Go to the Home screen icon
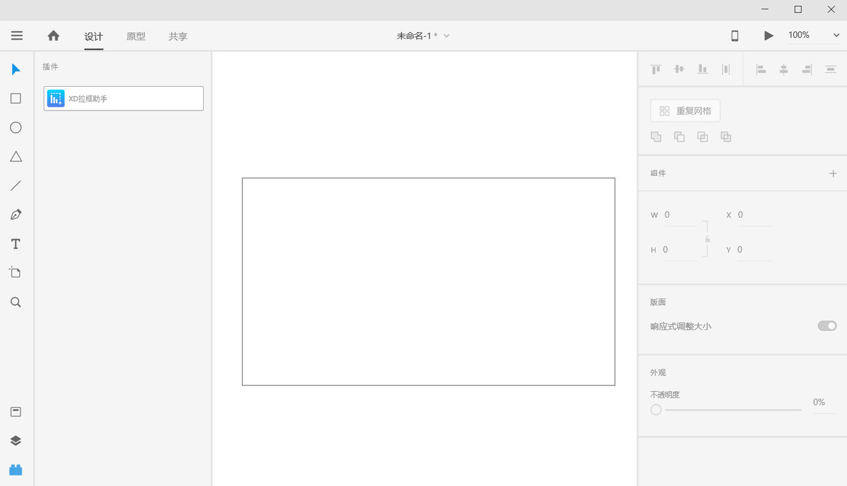This screenshot has height=486, width=847. (x=54, y=36)
